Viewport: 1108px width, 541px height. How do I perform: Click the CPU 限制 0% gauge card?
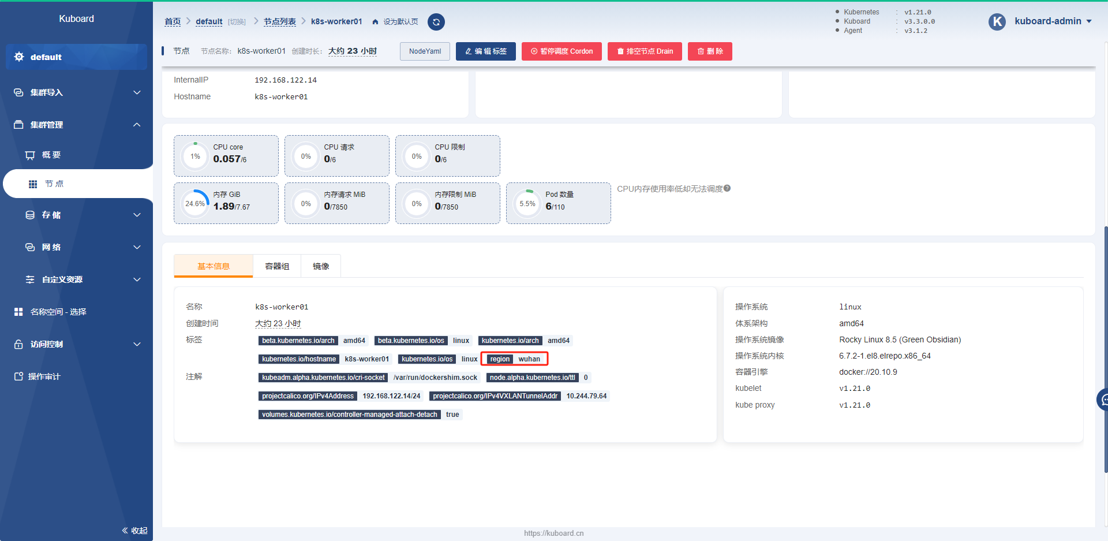tap(448, 156)
